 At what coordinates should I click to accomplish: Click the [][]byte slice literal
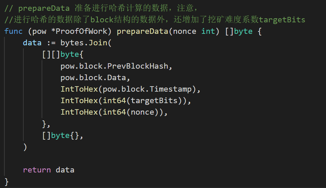click(x=61, y=54)
